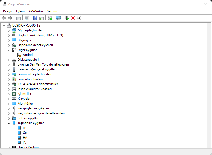212x155 pixels.
Task: Collapse the Diğer aygıtlar node arrow
Action: (x=9, y=50)
